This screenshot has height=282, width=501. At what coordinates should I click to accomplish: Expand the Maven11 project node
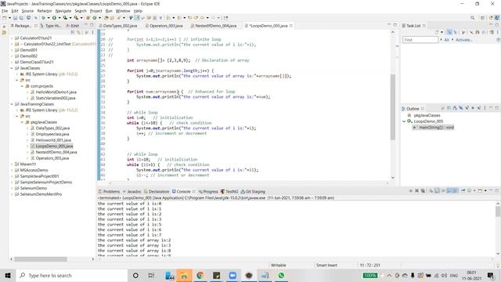point(13,164)
